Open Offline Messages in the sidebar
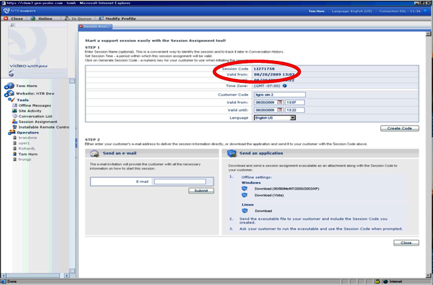 [35, 105]
